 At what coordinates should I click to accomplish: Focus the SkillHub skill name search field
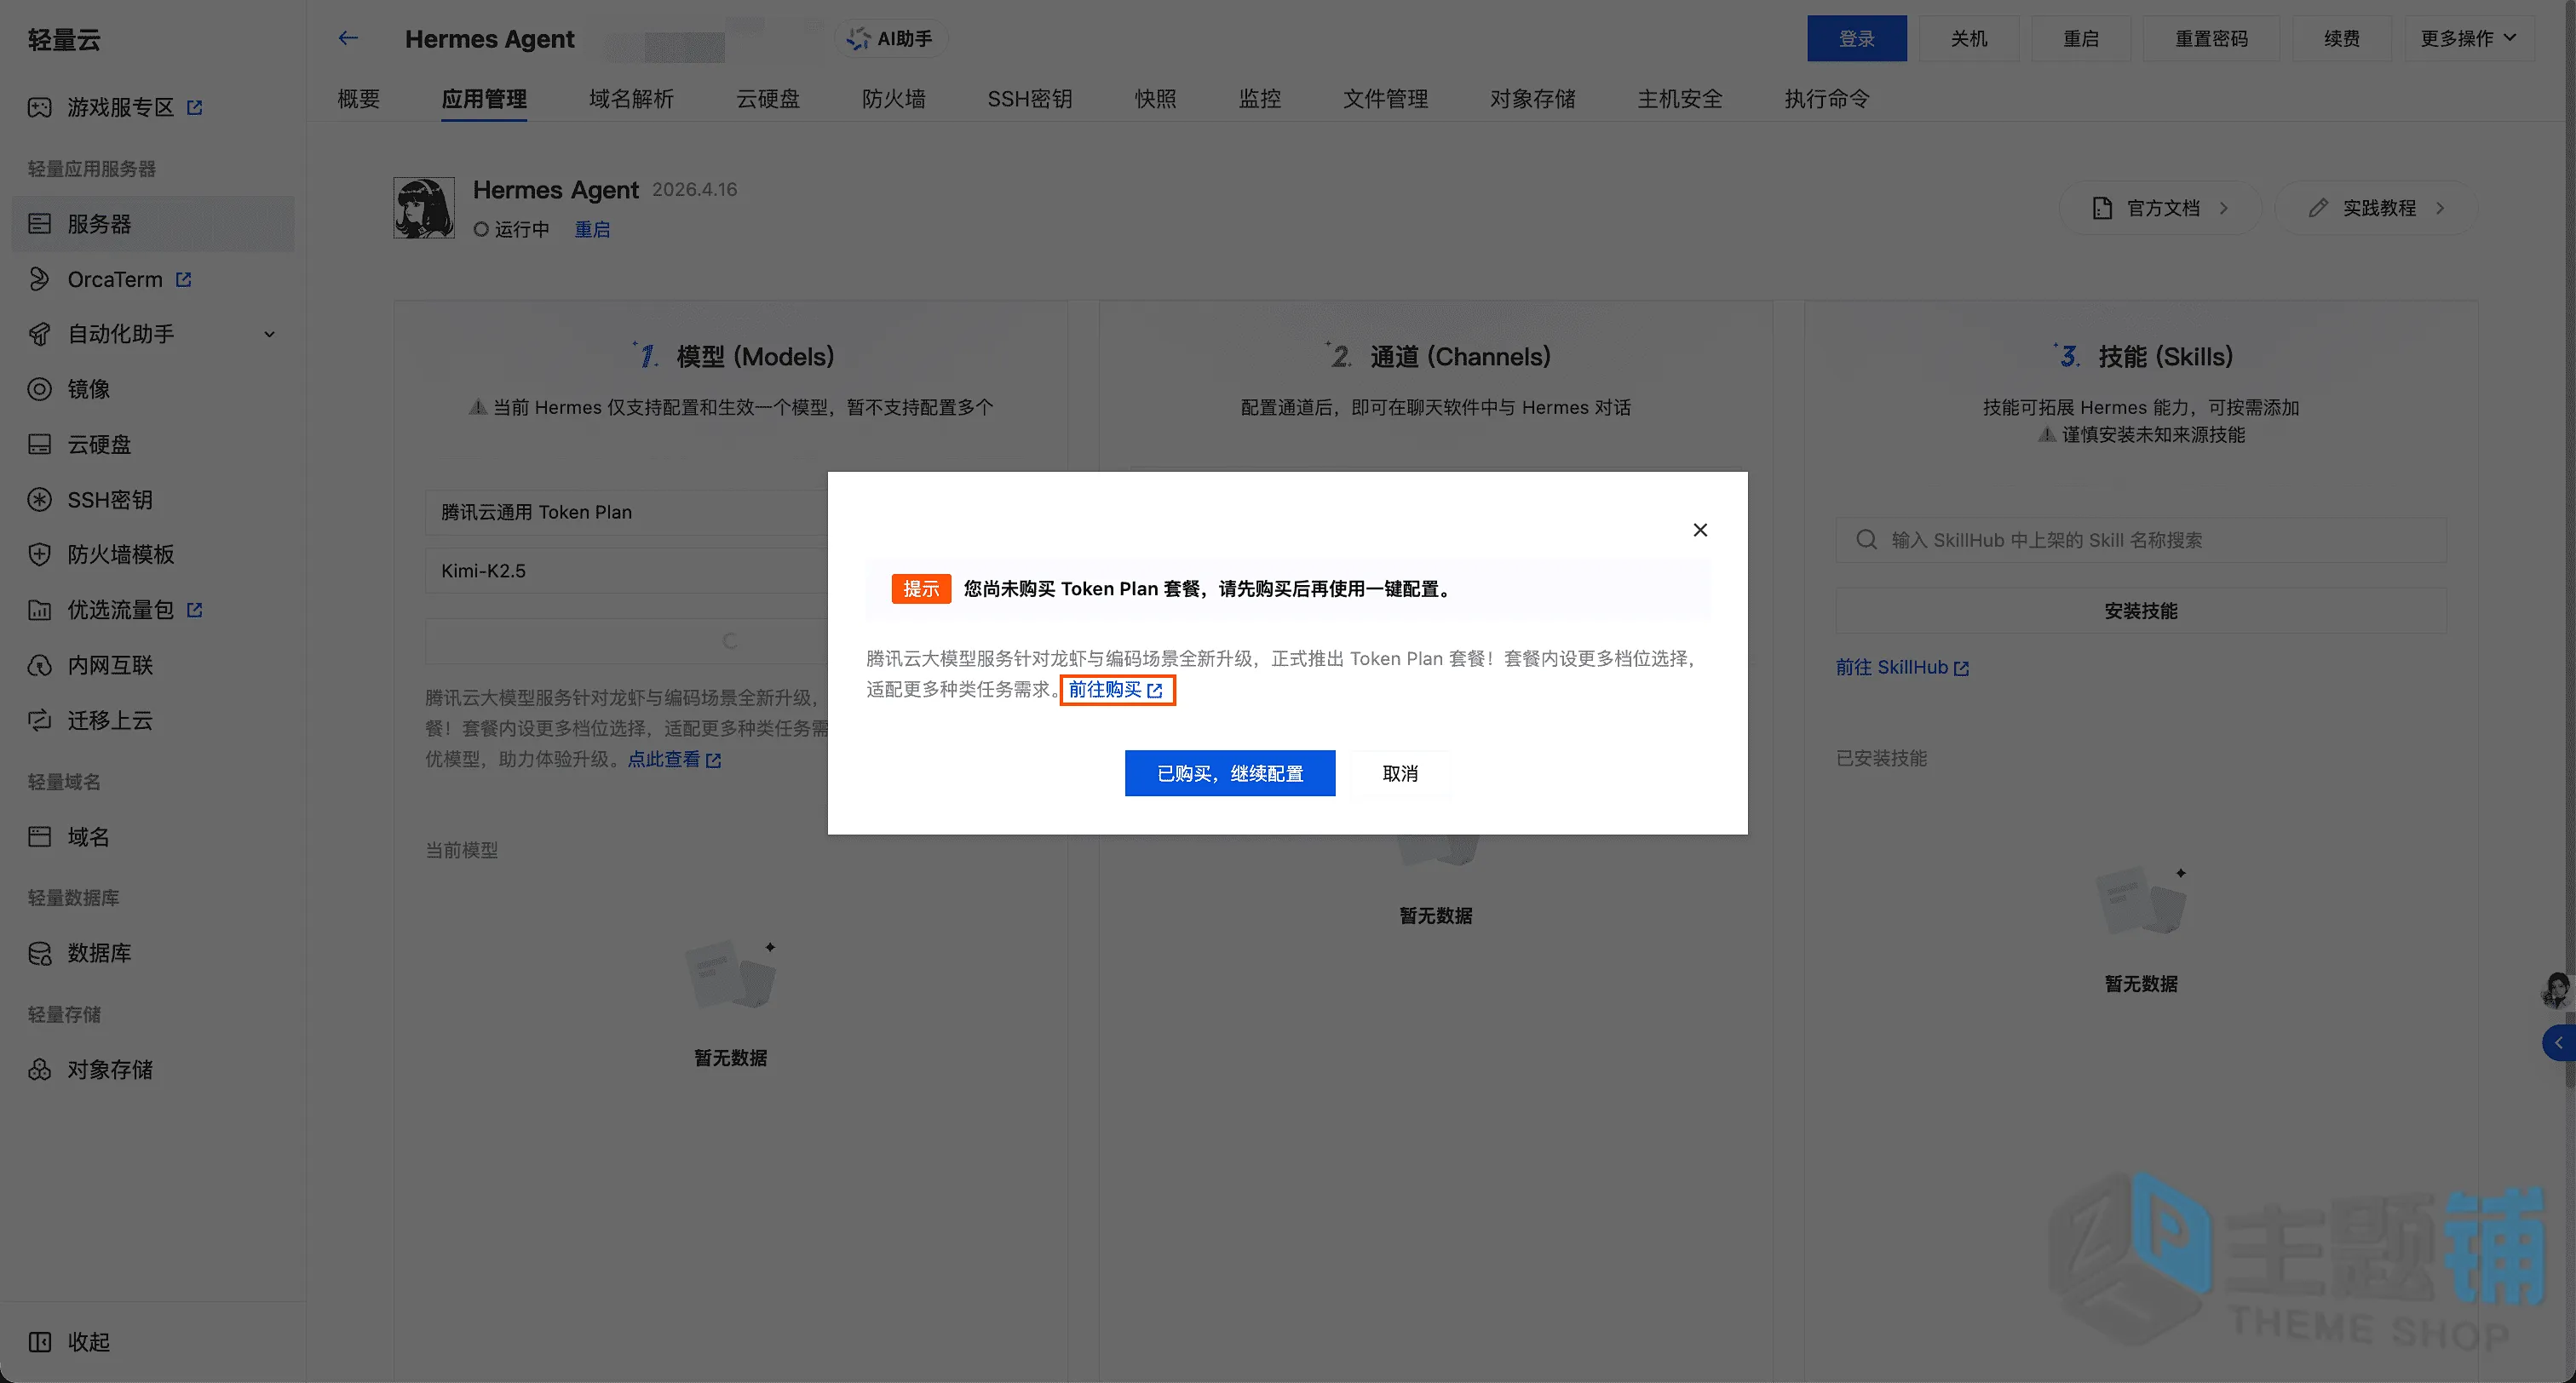click(x=2141, y=540)
